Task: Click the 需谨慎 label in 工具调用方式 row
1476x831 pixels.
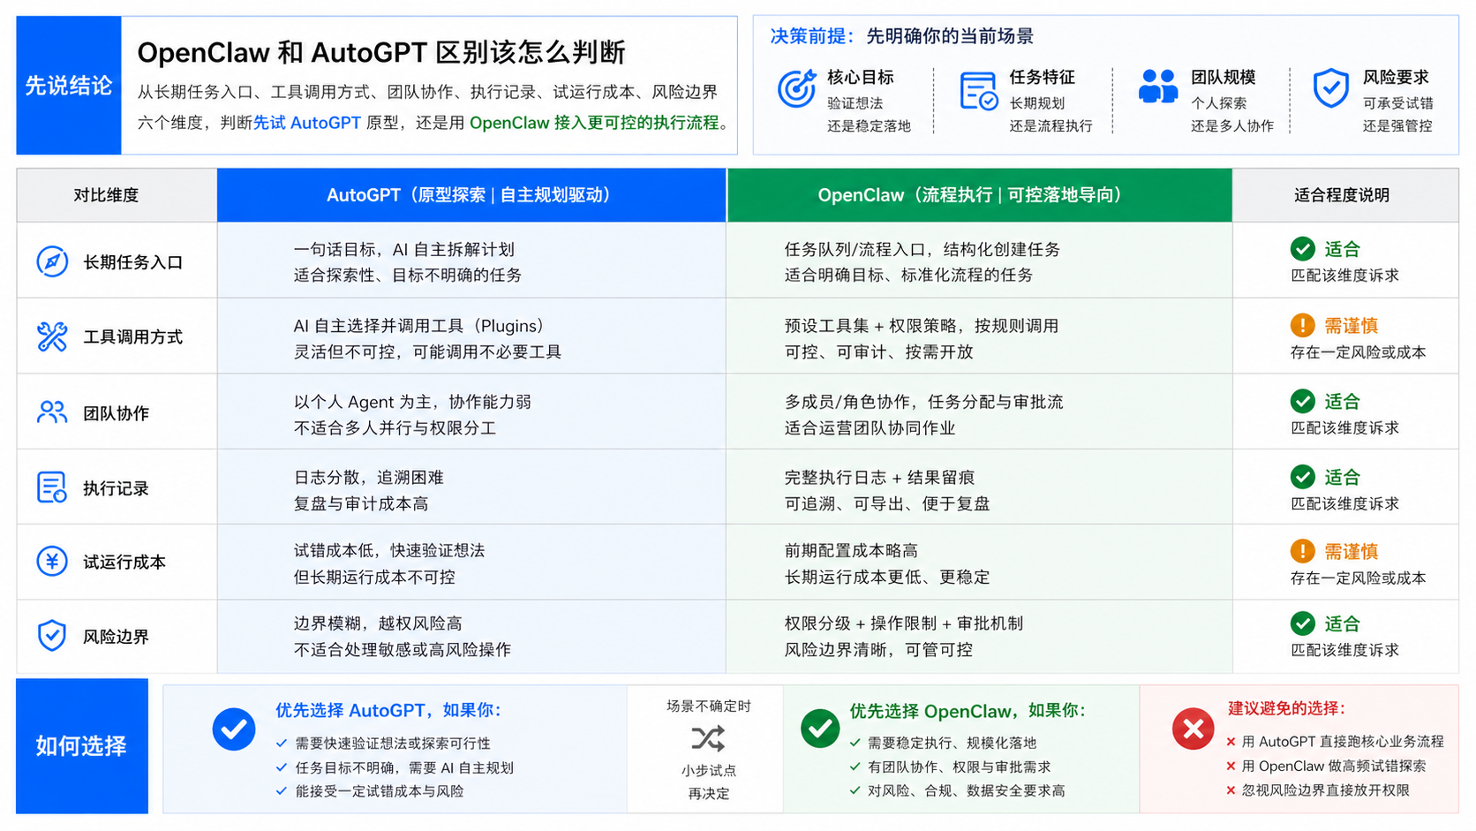Action: click(1351, 326)
